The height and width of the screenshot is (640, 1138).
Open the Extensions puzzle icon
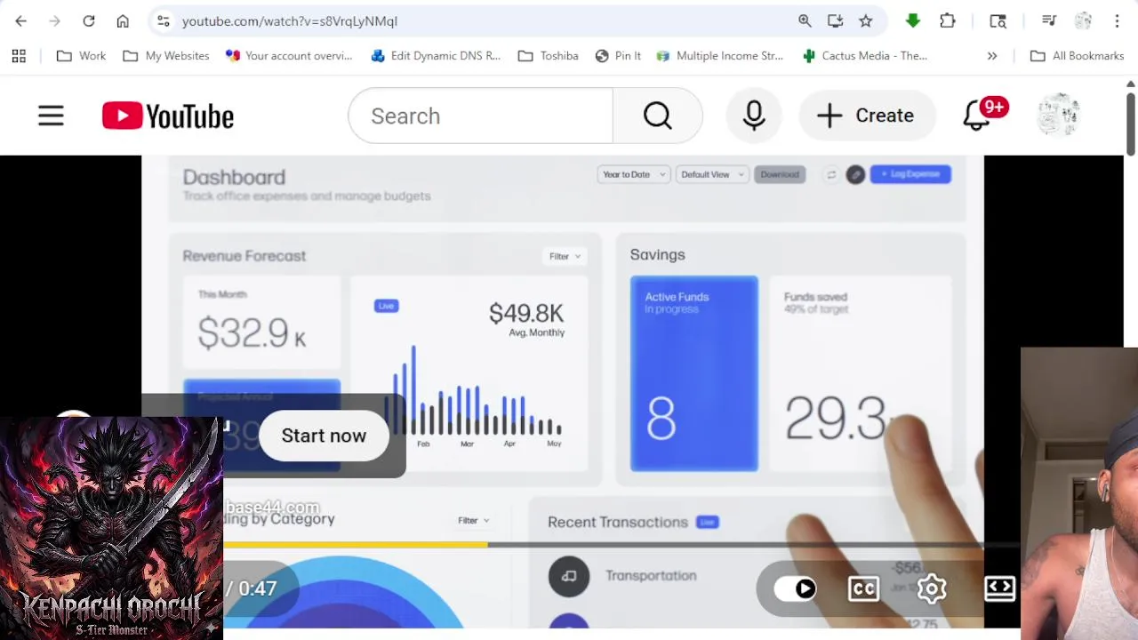[x=948, y=20]
